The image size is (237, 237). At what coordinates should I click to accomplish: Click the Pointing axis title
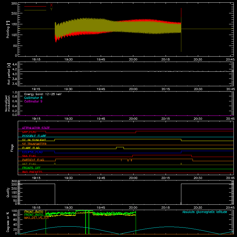click(x=8, y=29)
